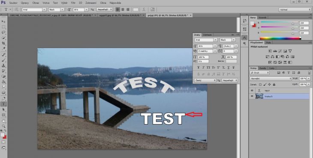Click the lock all padlock icon
The image size is (313, 158).
tap(274, 85)
